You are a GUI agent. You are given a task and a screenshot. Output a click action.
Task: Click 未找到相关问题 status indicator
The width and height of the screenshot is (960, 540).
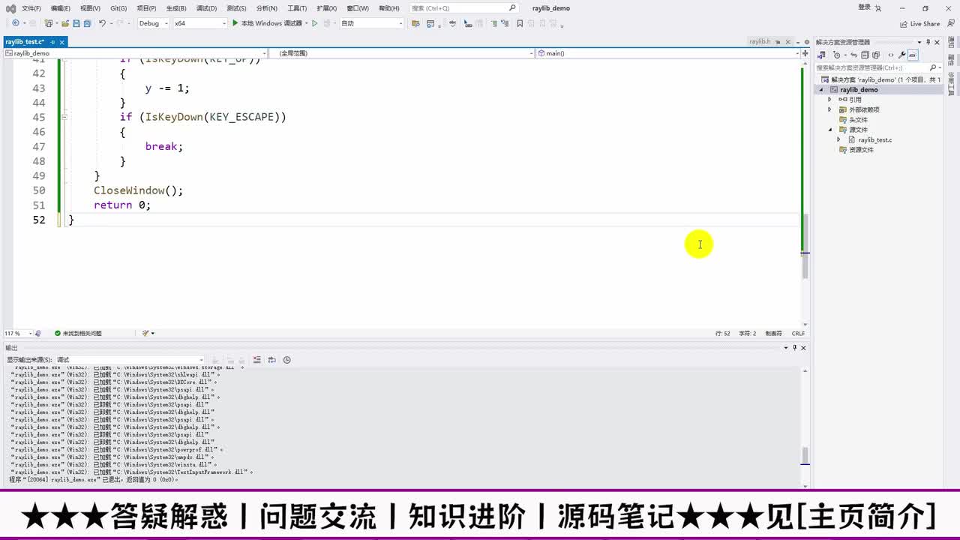tap(78, 333)
